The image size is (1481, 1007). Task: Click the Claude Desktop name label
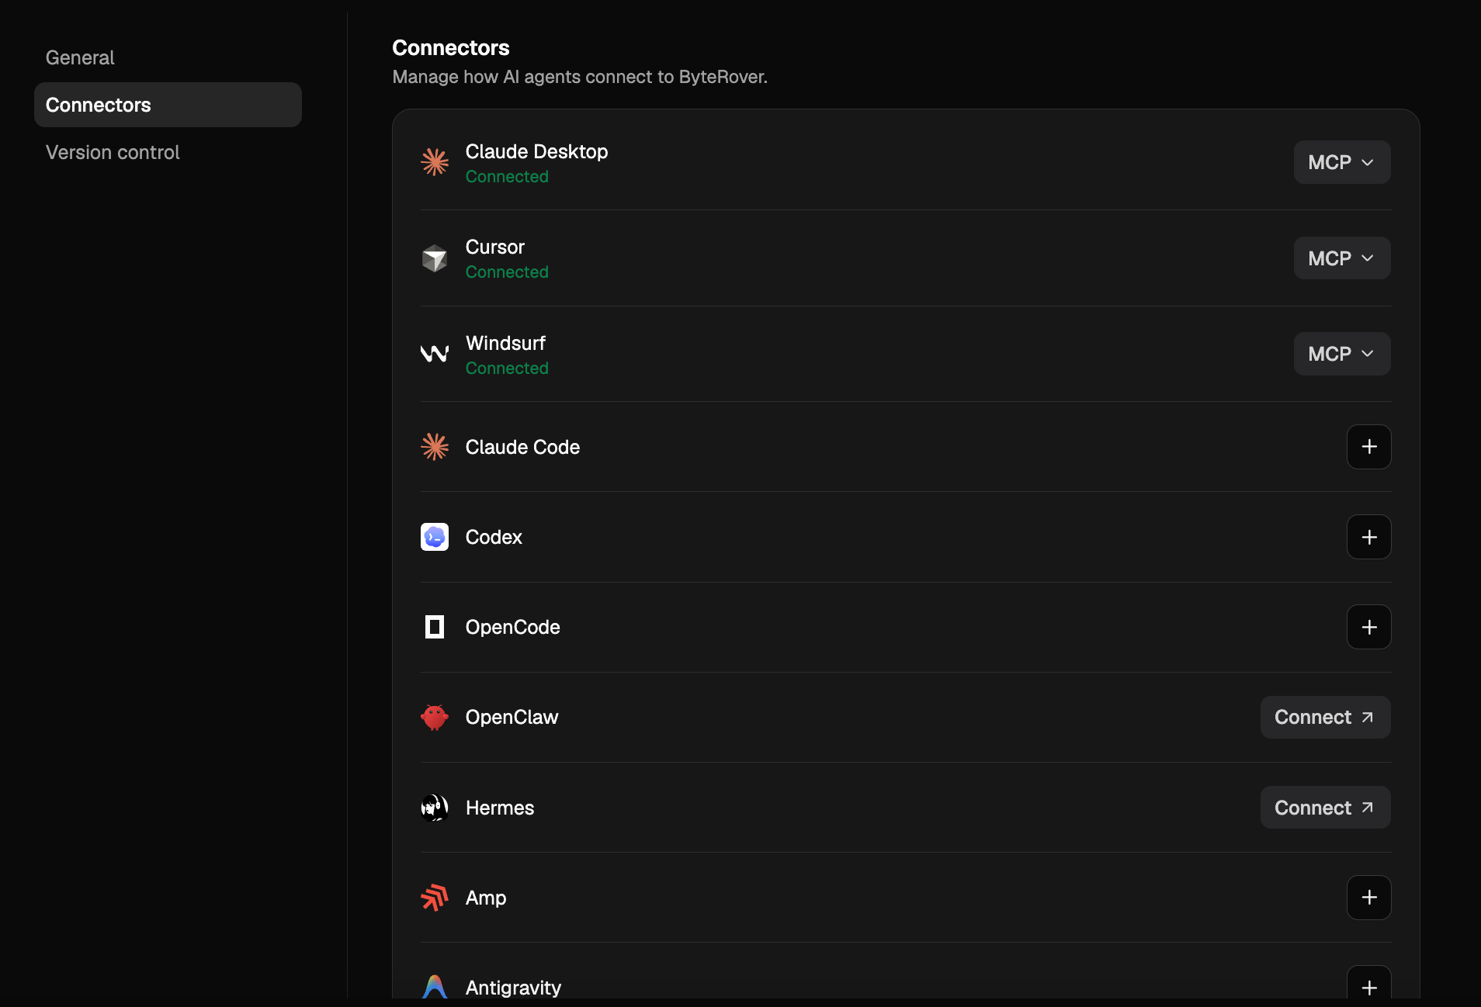pyautogui.click(x=536, y=151)
